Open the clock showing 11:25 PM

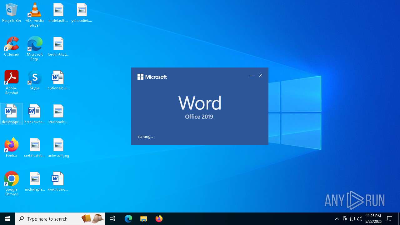pos(373,219)
